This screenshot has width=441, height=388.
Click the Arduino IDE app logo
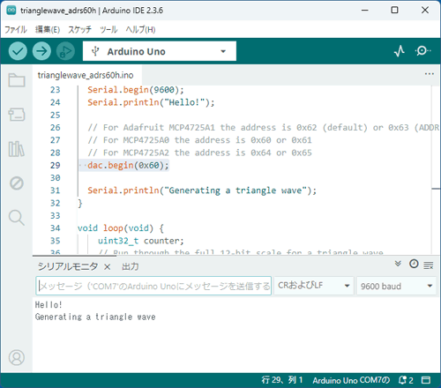coord(11,11)
